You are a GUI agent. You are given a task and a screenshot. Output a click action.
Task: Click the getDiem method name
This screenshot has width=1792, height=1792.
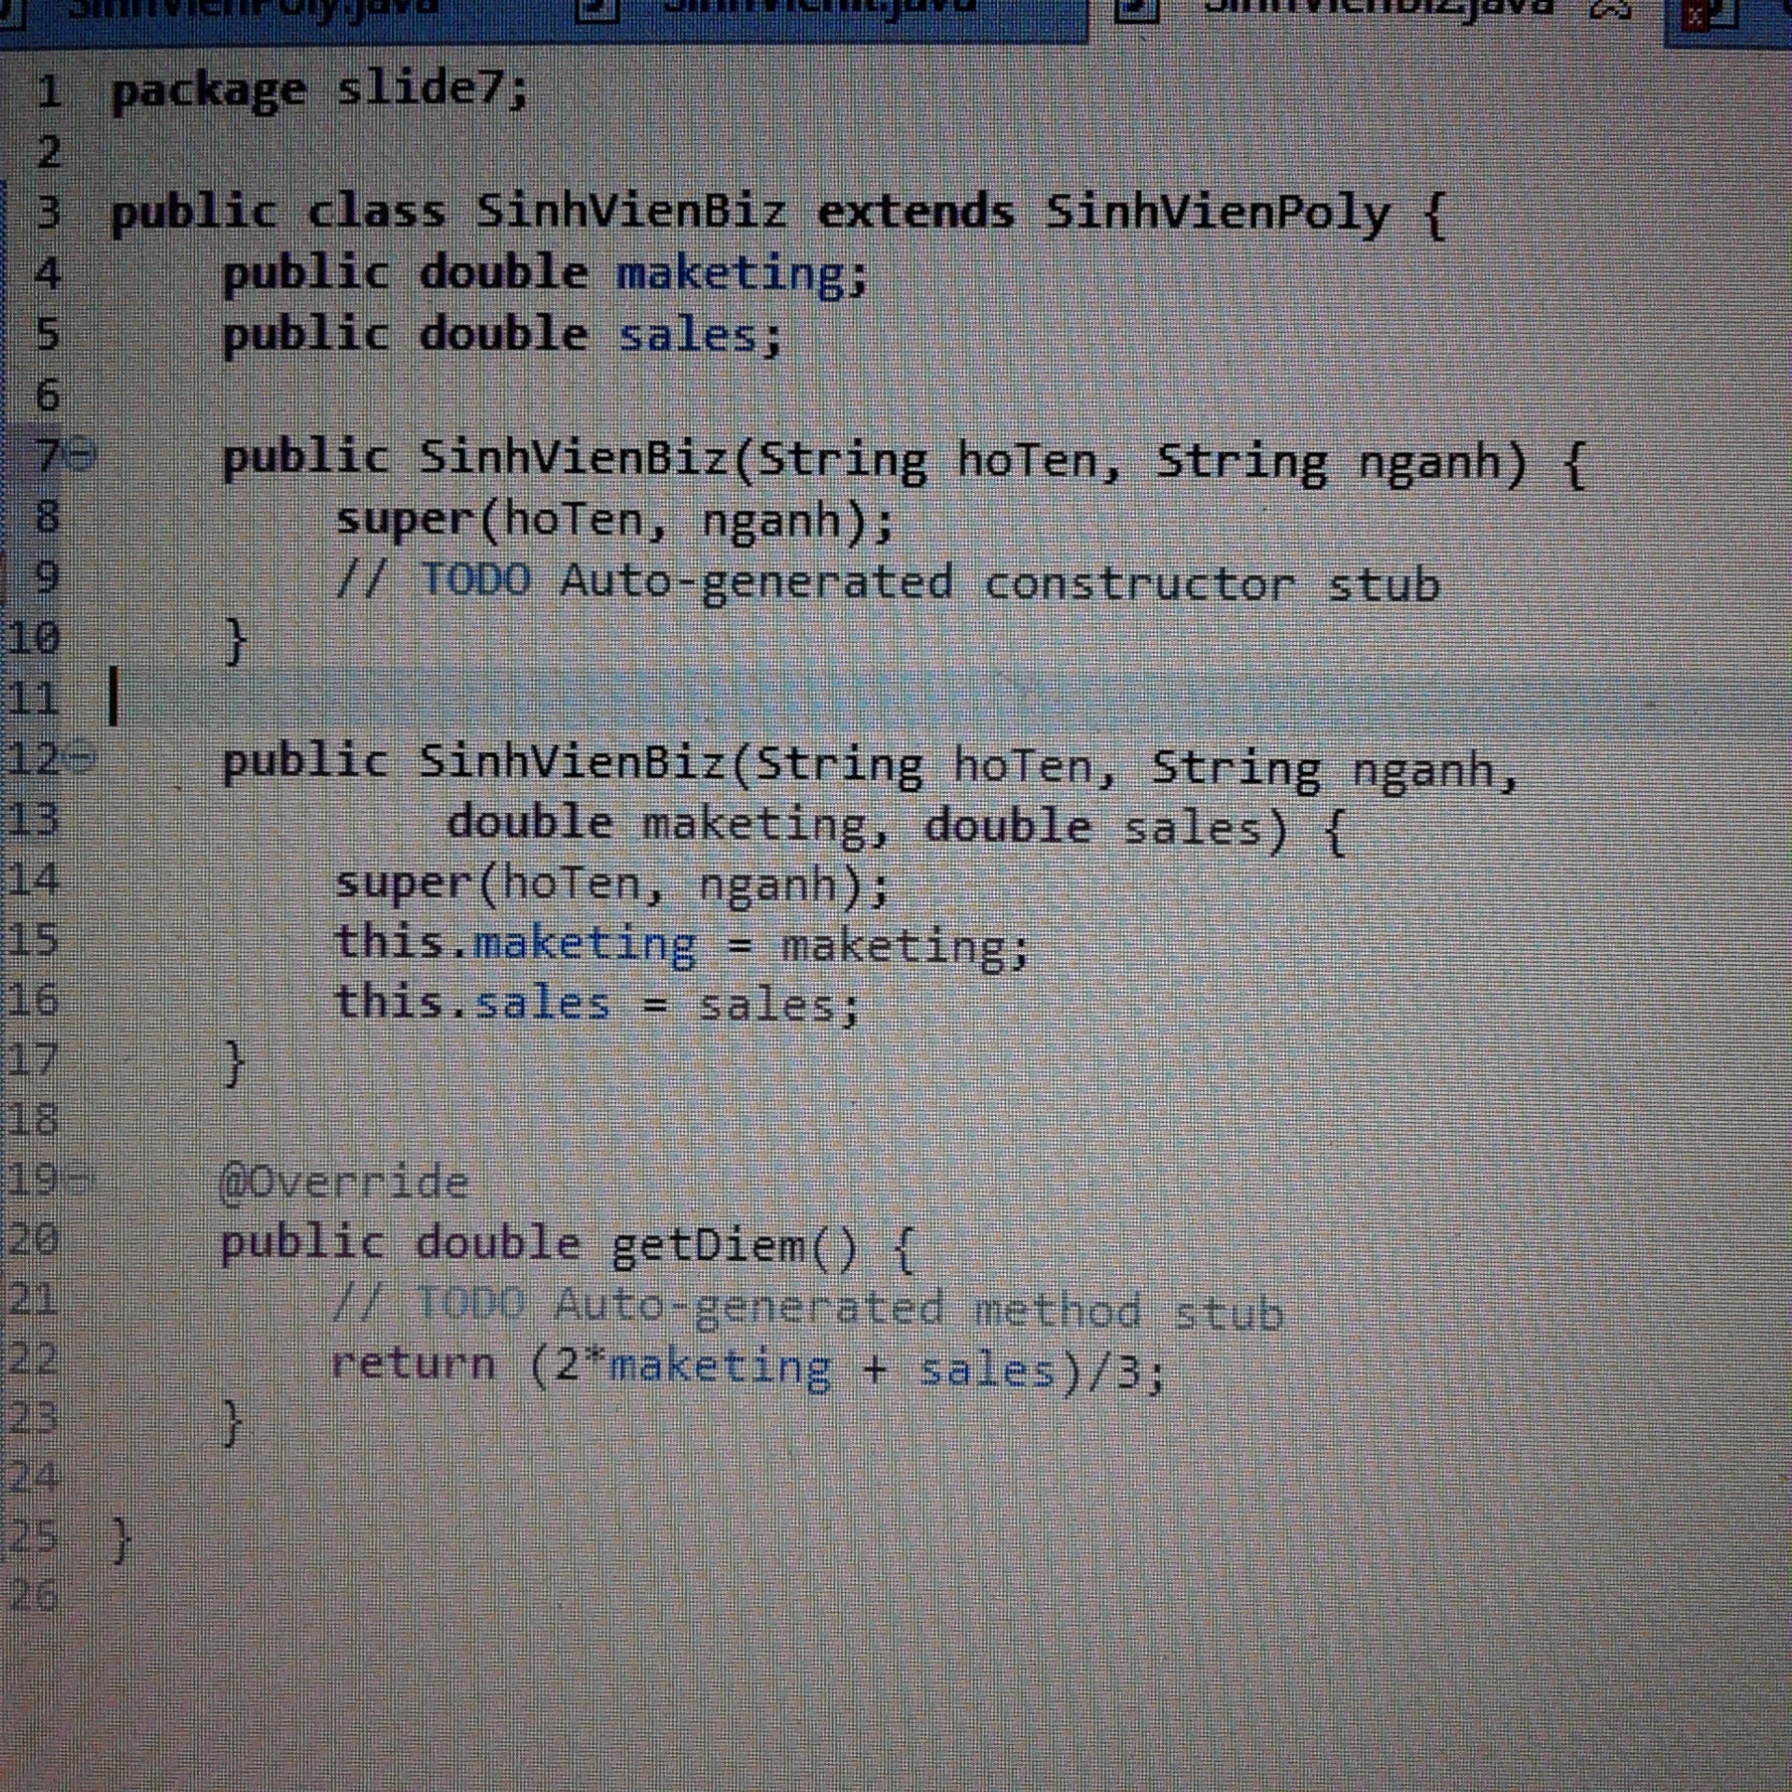click(709, 1244)
